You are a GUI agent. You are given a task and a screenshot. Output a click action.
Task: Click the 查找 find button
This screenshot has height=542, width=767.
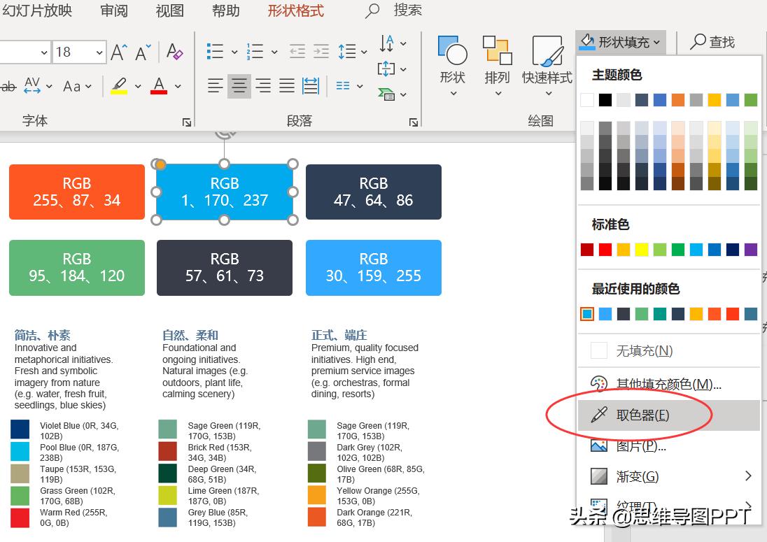pos(712,43)
